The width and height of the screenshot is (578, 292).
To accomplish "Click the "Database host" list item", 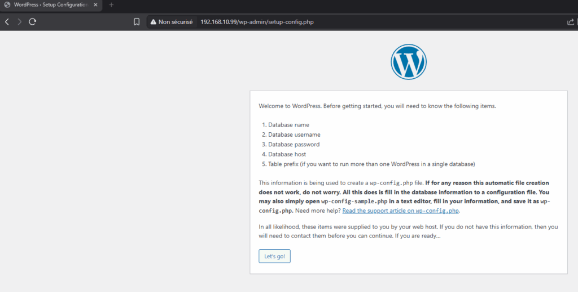I will [287, 154].
